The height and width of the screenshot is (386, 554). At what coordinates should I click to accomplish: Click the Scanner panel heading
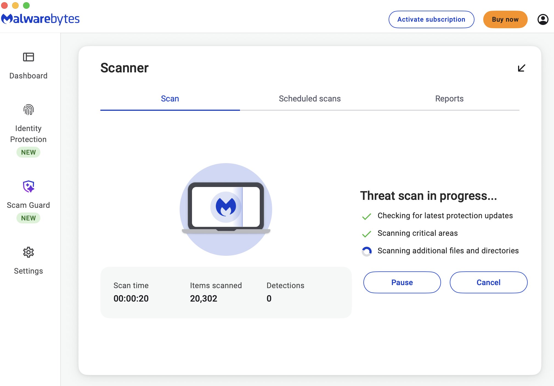[125, 68]
